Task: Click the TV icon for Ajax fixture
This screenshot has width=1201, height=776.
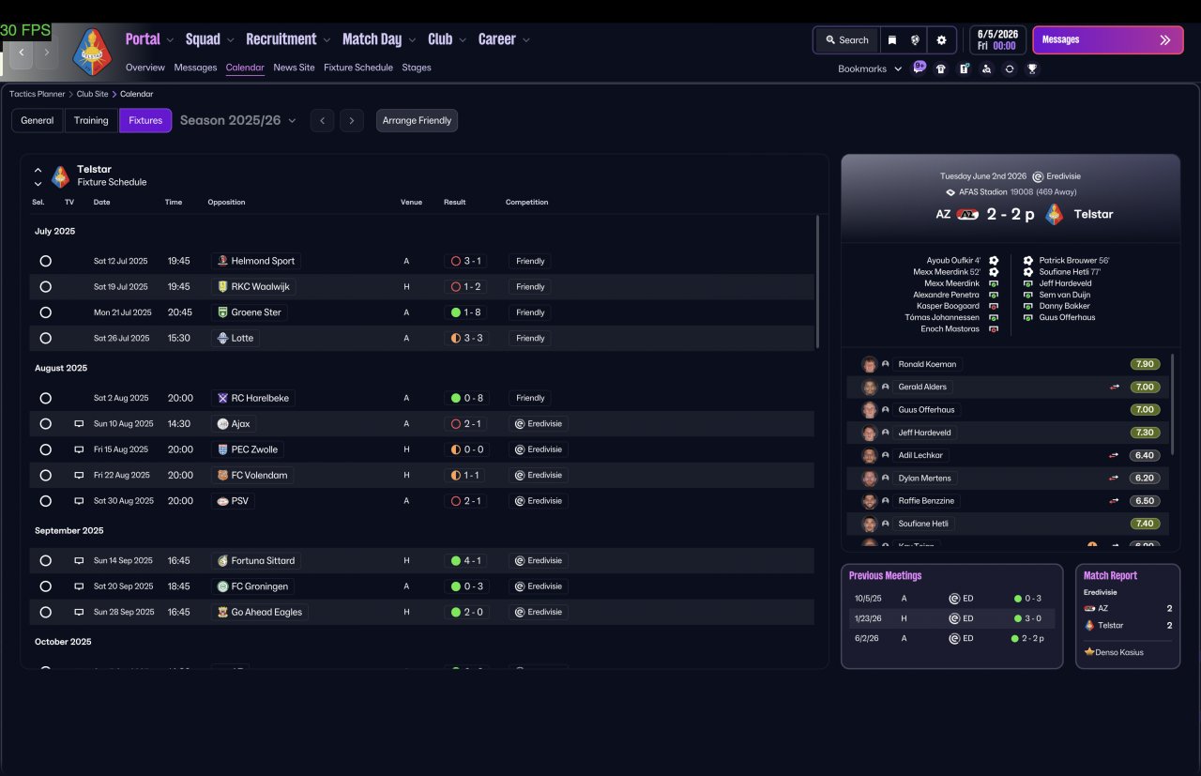Action: 79,424
